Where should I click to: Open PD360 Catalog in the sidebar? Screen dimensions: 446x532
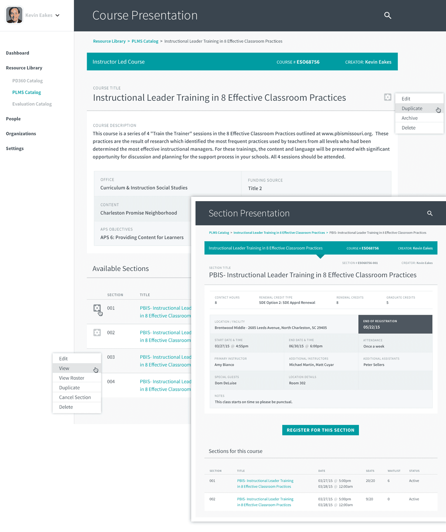coord(27,81)
